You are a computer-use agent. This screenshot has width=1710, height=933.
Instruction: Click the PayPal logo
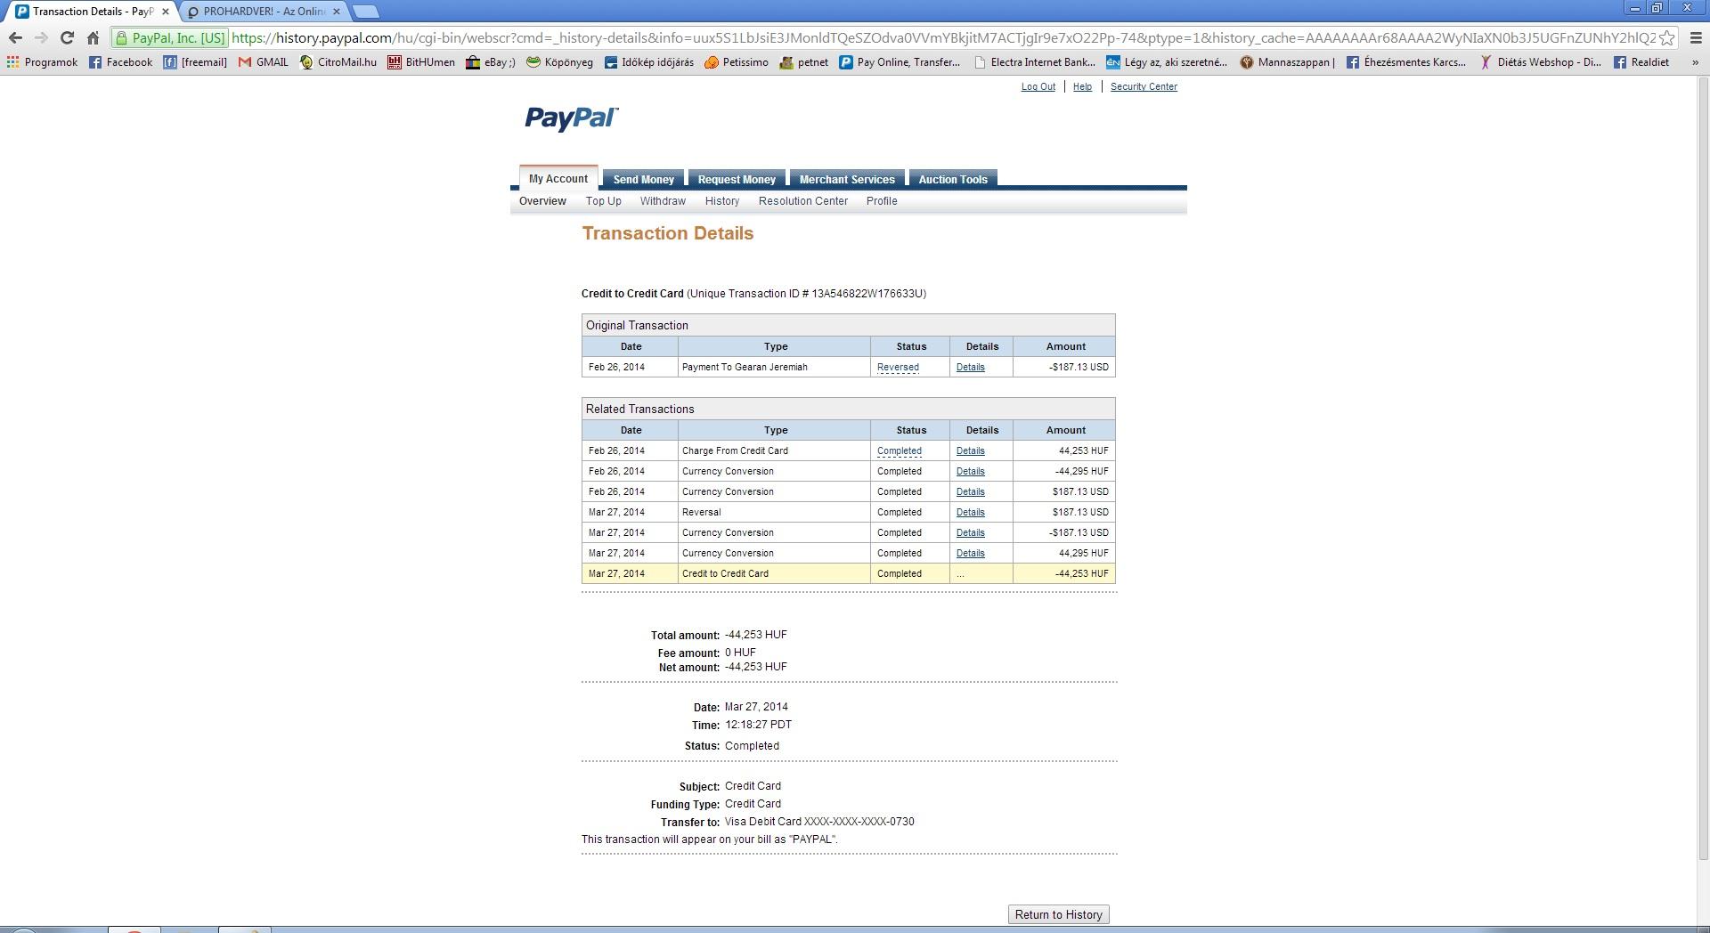point(571,118)
